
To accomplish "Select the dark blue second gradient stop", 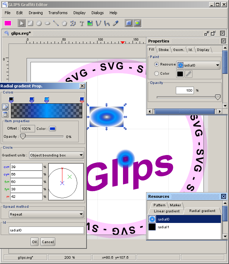I will [x=32, y=100].
